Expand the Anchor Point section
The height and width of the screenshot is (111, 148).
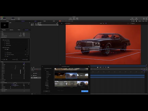click(x=1, y=80)
